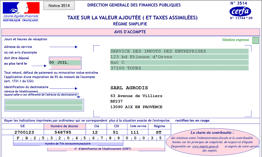Click the Notice 3514 button

point(59,6)
